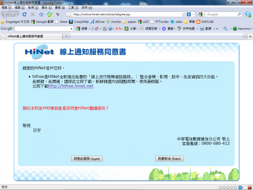Click inside the Google Toolbar search field
This screenshot has height=190, width=253.
click(x=42, y=28)
